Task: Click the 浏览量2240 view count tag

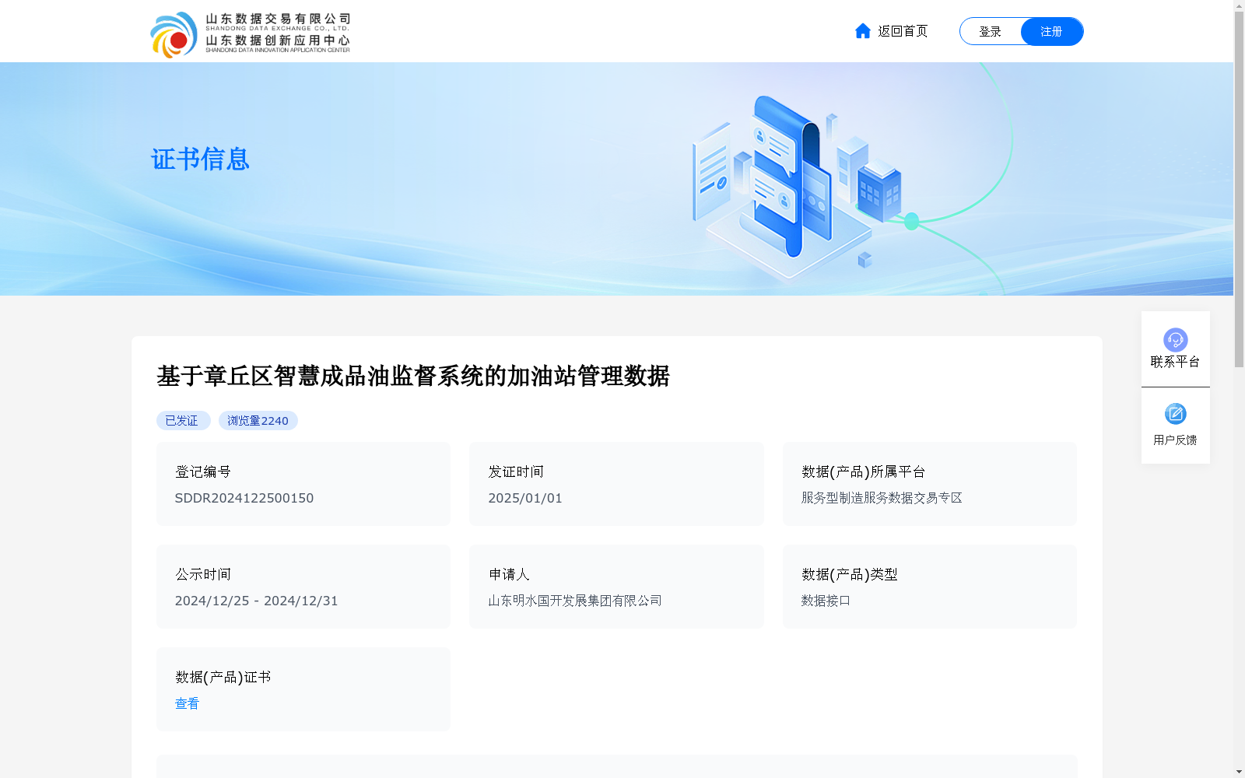Action: (x=258, y=421)
